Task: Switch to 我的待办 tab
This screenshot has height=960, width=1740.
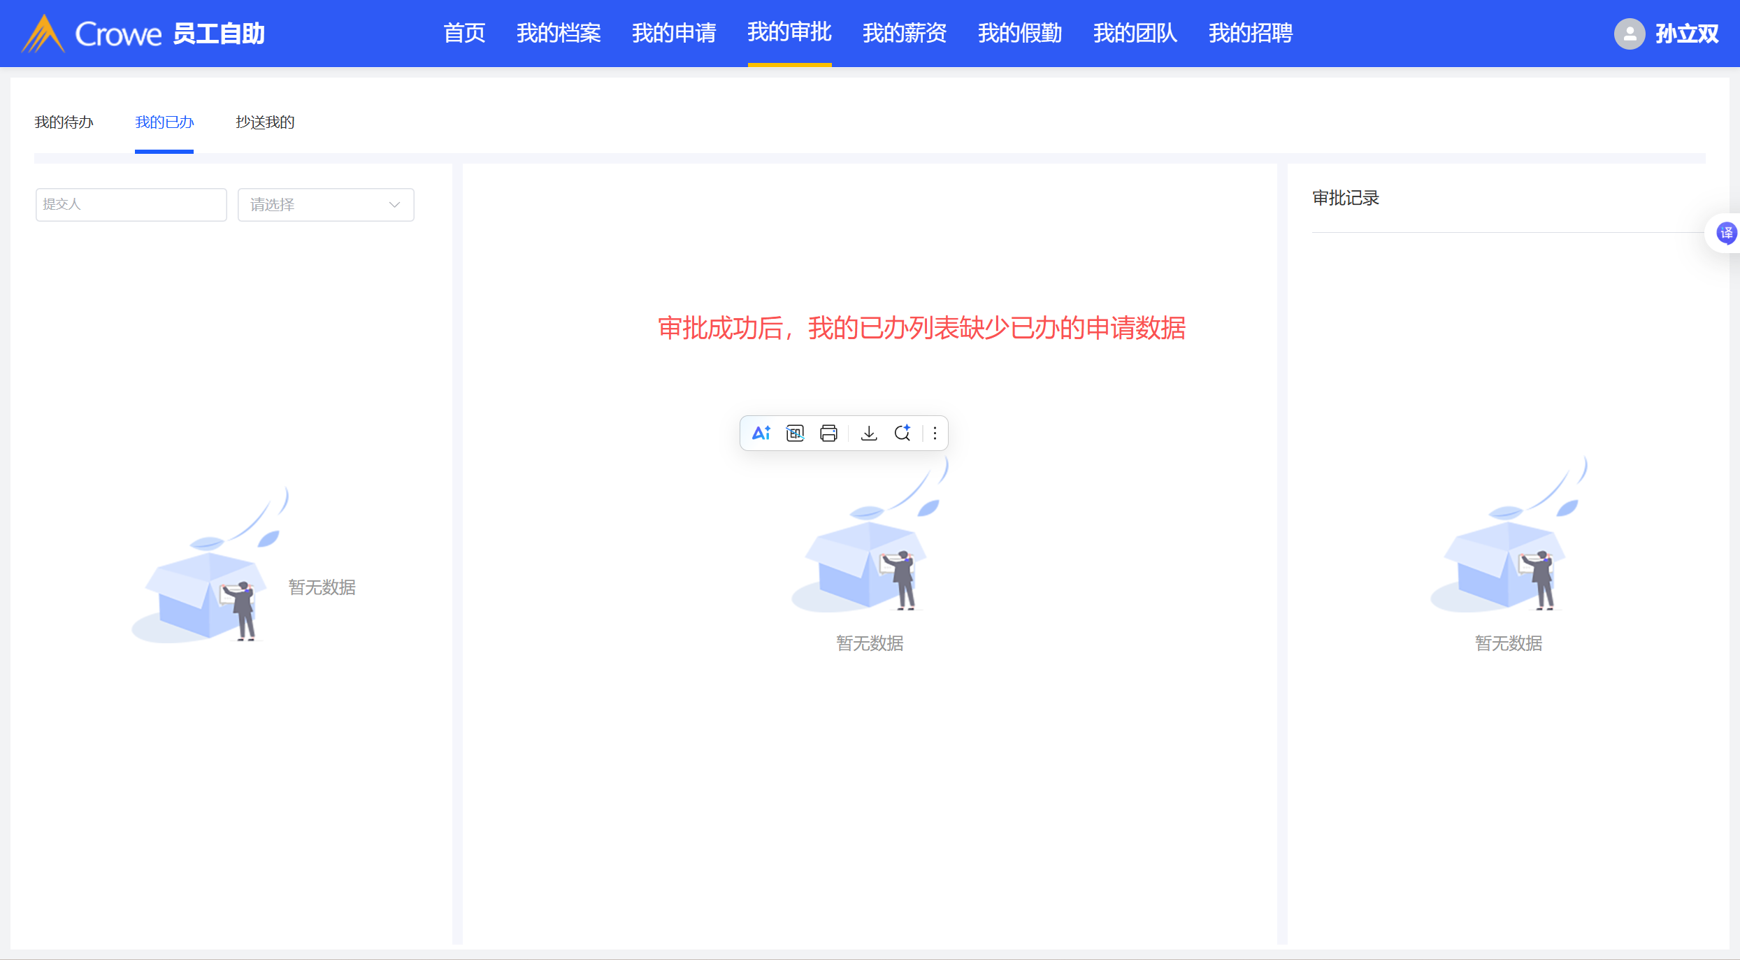Action: [x=64, y=122]
